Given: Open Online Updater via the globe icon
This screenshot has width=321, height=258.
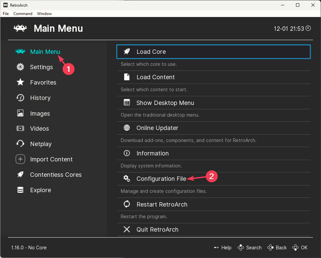Looking at the screenshot, I should 126,128.
